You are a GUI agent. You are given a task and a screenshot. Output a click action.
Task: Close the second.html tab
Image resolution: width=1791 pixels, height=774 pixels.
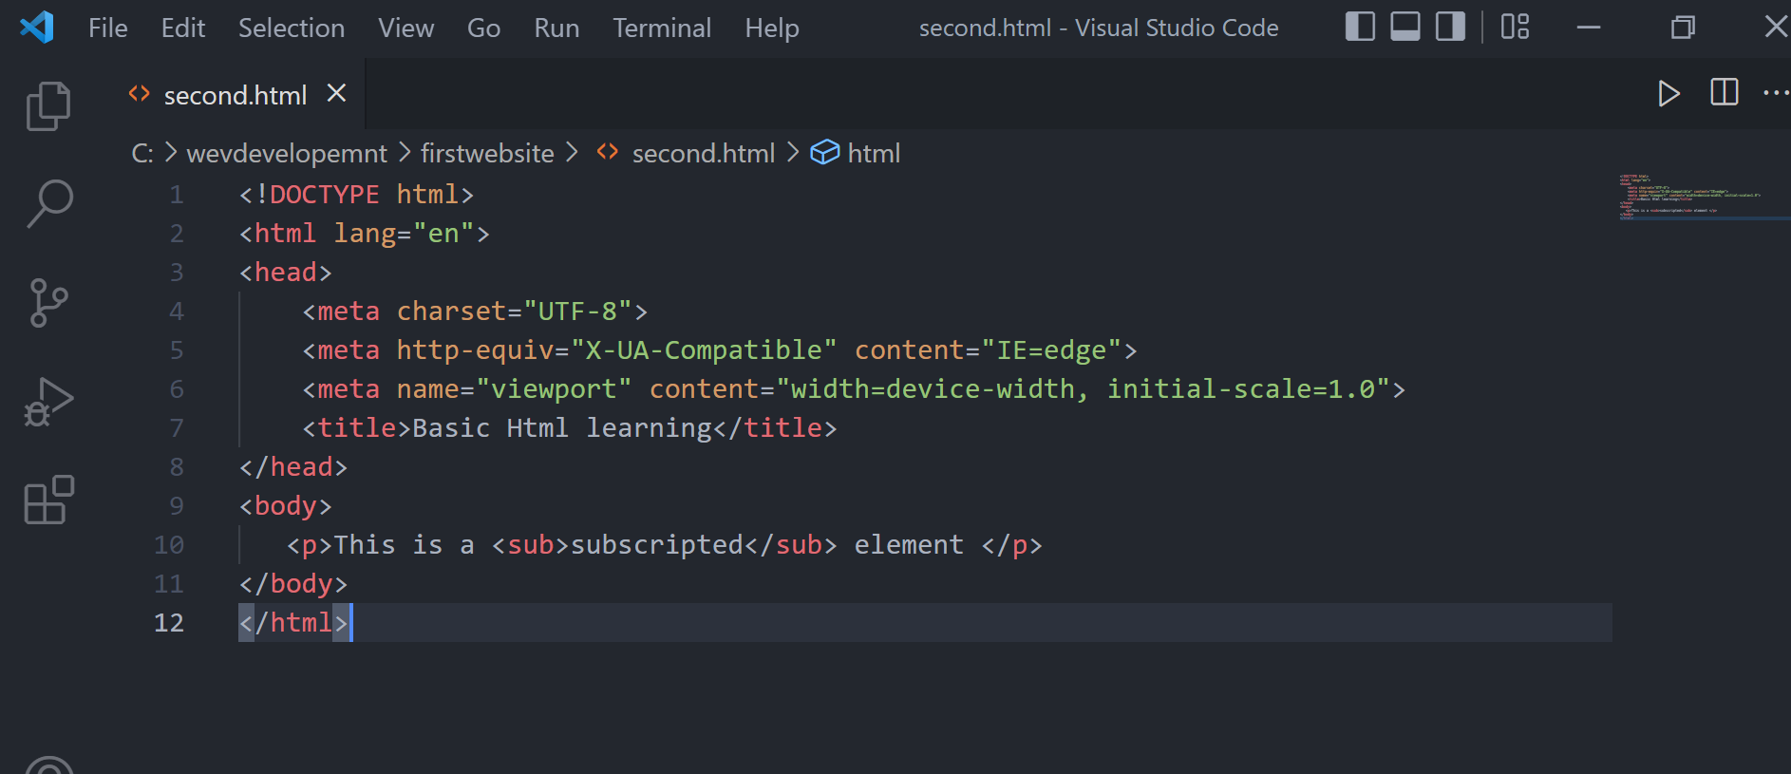336,93
